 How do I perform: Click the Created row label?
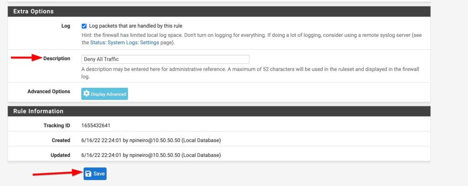(61, 140)
